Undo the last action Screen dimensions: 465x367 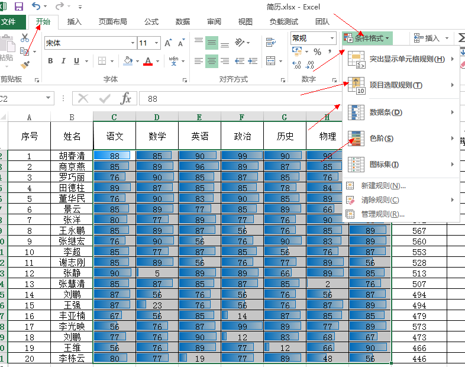coord(36,6)
